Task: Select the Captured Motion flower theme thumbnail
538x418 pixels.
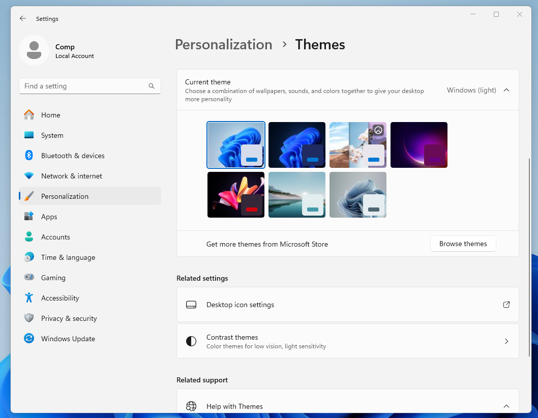Action: [236, 195]
